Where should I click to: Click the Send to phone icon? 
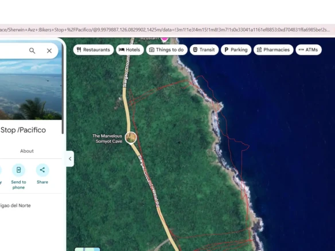(18, 170)
